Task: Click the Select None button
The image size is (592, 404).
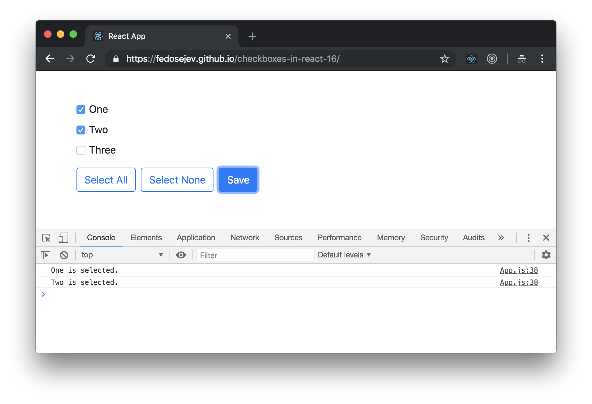Action: pos(177,180)
